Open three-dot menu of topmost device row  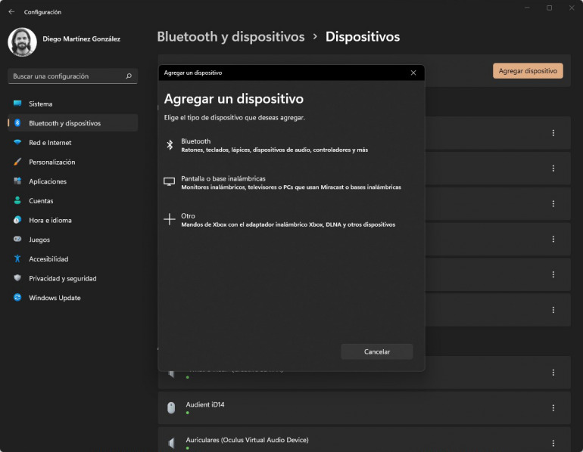tap(553, 133)
